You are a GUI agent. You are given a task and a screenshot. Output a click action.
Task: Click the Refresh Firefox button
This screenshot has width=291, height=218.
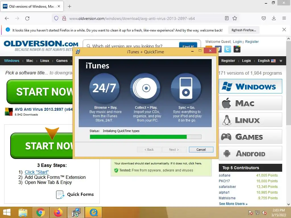(x=244, y=30)
